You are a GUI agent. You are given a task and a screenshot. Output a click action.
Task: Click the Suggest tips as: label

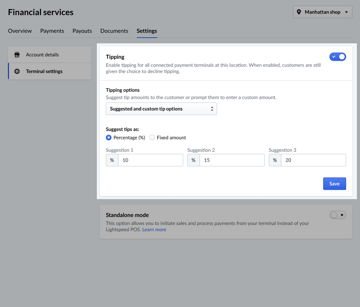123,129
